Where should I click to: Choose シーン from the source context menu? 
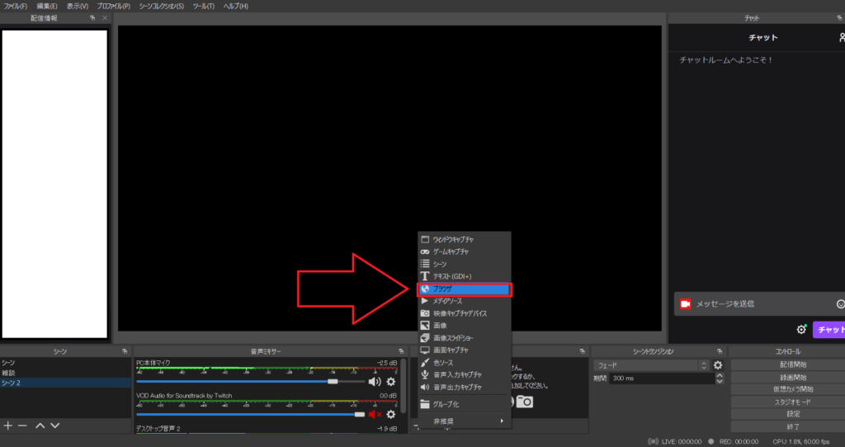(465, 265)
